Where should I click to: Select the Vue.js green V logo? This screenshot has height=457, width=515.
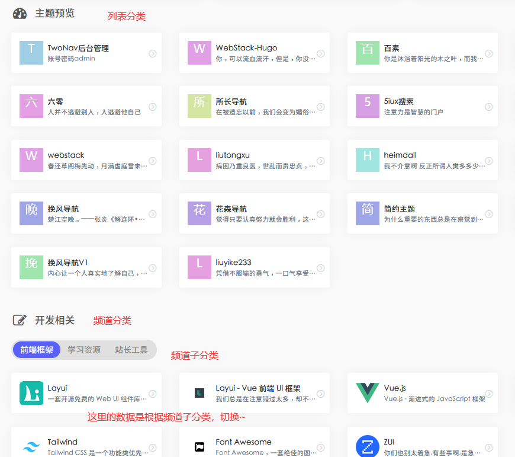368,393
